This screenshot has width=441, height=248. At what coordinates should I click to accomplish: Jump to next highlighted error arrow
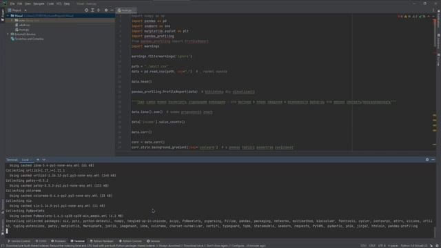[433, 17]
